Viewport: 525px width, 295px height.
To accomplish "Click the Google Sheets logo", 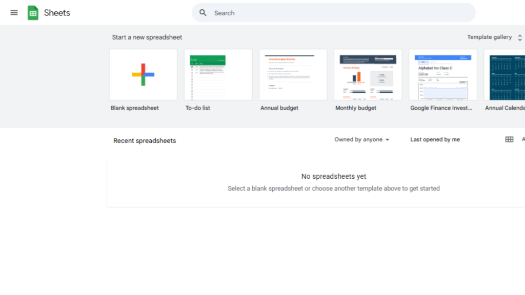I will 33,12.
